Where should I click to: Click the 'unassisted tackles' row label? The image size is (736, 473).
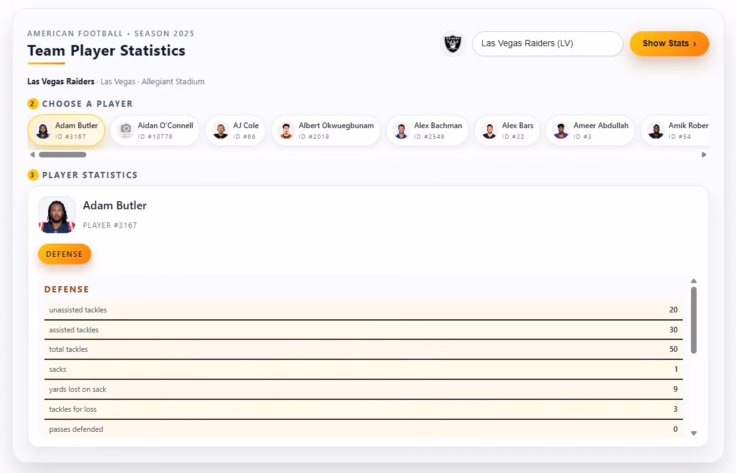tap(78, 310)
